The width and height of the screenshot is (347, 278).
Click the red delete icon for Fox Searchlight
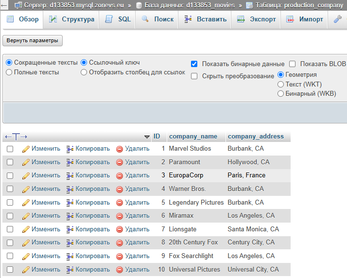[120, 256]
